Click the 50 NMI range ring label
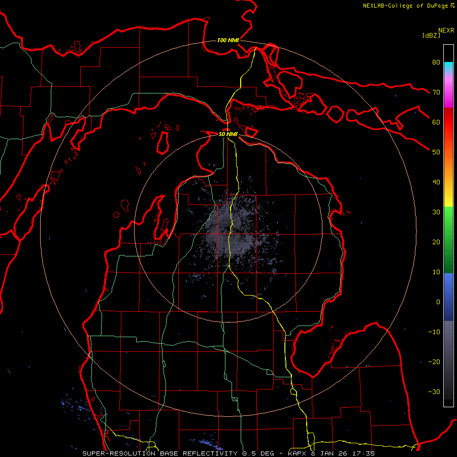Viewport: 457px width, 457px height. tap(228, 134)
